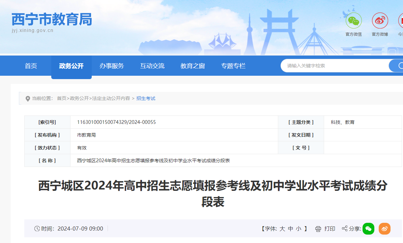
Task: Set font size to 小 (small)
Action: tap(298, 229)
